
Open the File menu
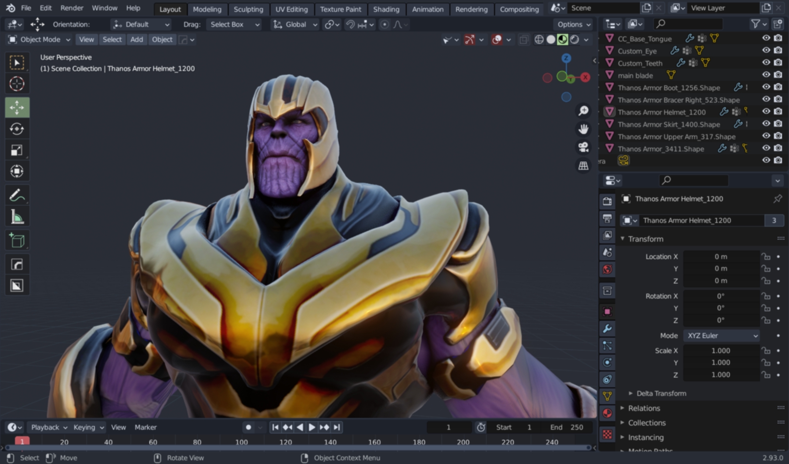click(x=26, y=8)
